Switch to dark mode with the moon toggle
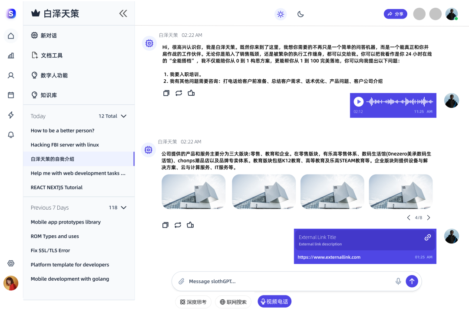The image size is (469, 318). 300,14
